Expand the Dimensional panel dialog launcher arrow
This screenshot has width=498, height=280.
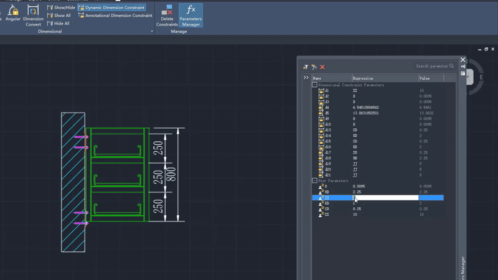click(151, 31)
